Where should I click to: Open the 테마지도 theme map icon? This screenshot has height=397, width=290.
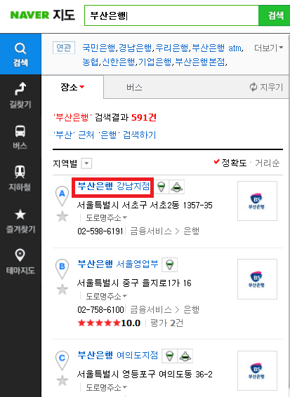point(20,262)
